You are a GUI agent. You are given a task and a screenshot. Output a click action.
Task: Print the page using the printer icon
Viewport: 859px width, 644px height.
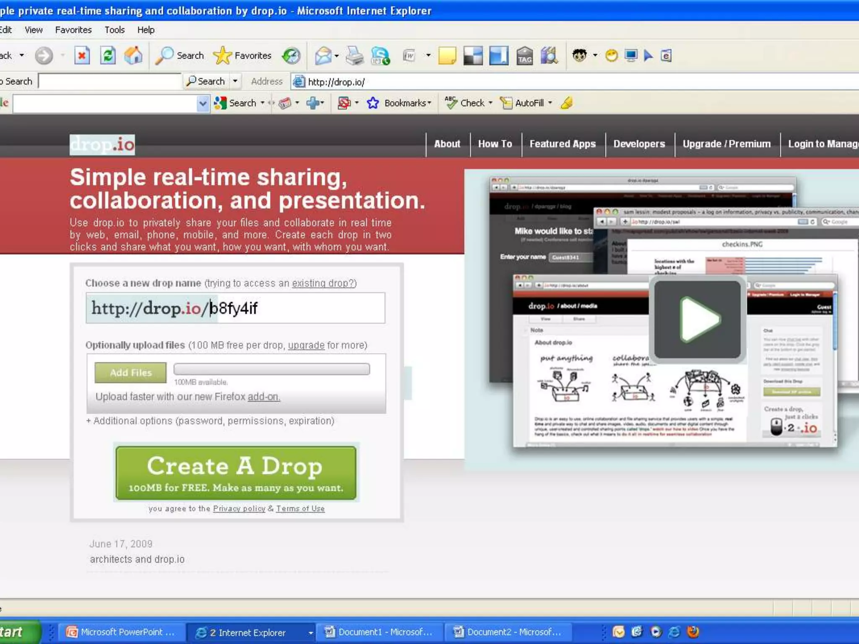tap(355, 55)
